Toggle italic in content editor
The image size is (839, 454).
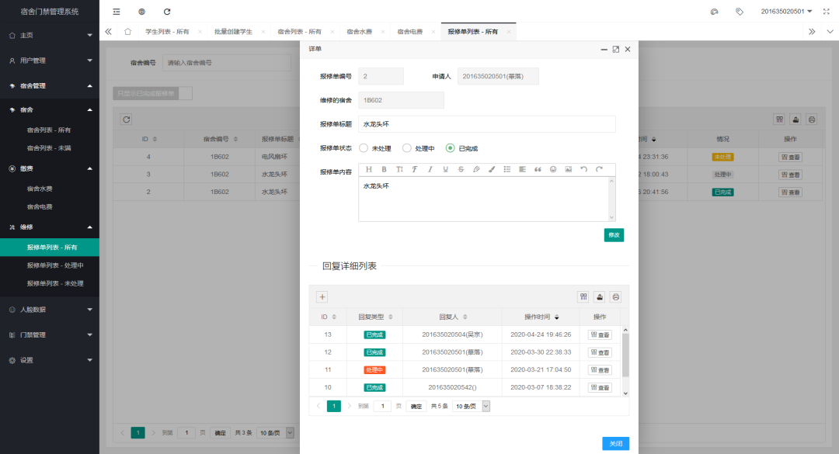click(430, 169)
